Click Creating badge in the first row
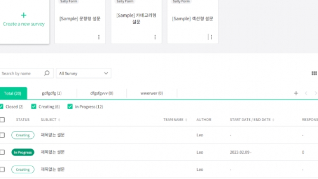Image resolution: width=318 pixels, height=179 pixels. coord(23,135)
